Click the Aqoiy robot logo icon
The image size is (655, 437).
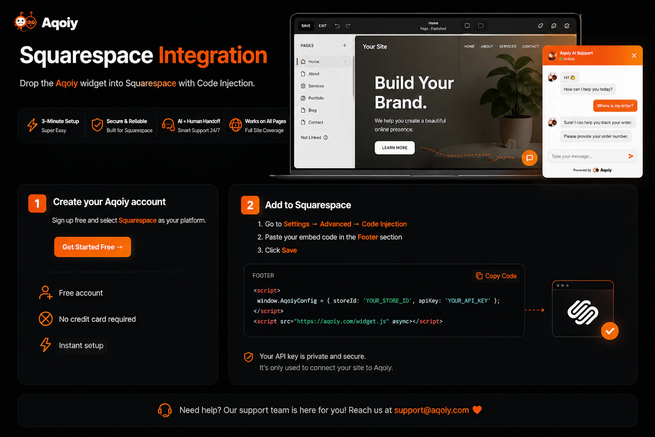coord(25,22)
